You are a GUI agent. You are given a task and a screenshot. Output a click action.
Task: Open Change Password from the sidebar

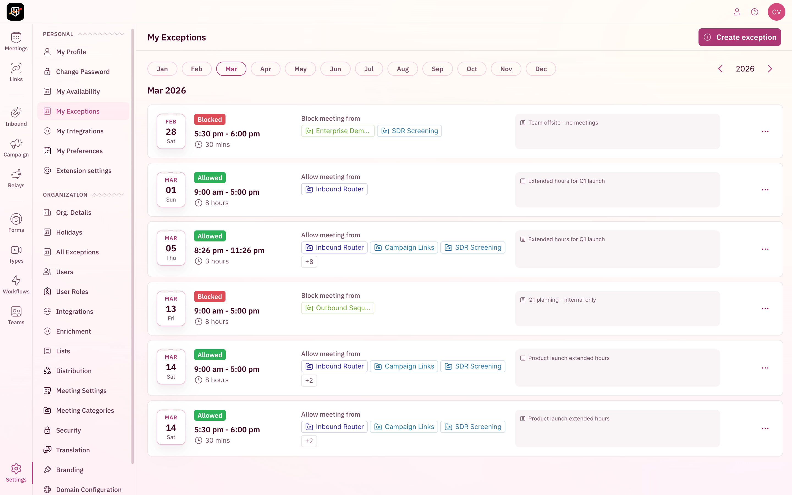coord(83,71)
